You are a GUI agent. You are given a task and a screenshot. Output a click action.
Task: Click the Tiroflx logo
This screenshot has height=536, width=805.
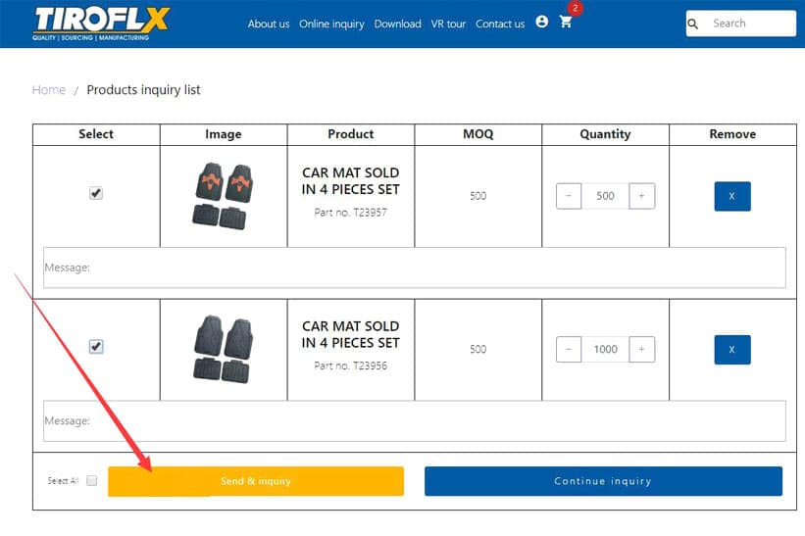[x=102, y=23]
